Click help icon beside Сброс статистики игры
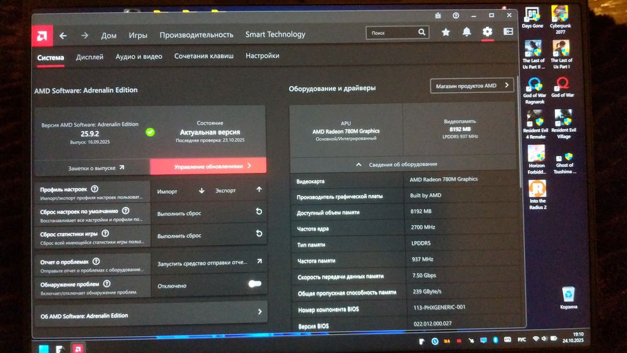627x353 pixels. (105, 233)
